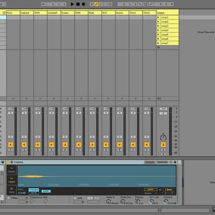215x215 pixels.
Task: Mute the Cowbell chain with its speaker button
Action: (x=52, y=145)
